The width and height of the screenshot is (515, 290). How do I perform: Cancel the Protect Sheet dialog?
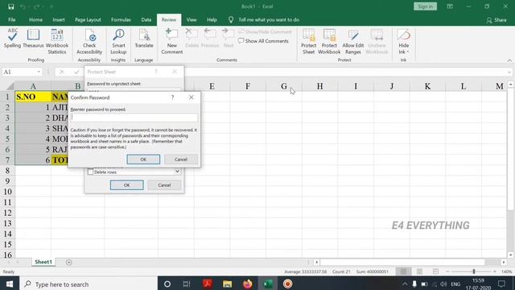tap(164, 185)
